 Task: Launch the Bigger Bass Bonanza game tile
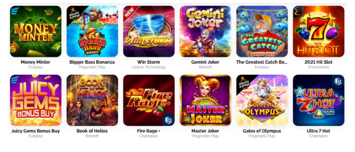click(92, 32)
